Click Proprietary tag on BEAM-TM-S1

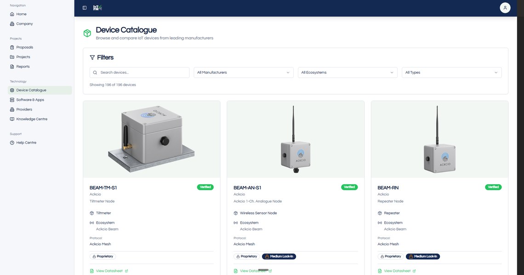pyautogui.click(x=103, y=256)
